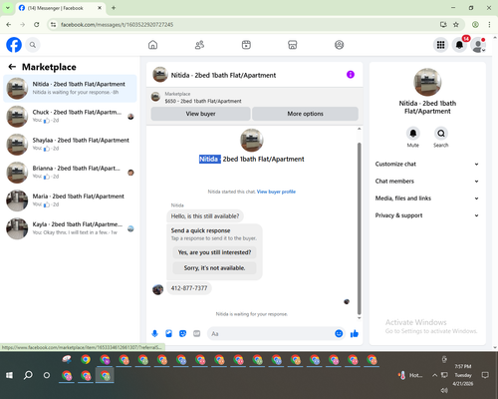The height and width of the screenshot is (399, 498).
Task: Click the chat scrollbar thumb
Action: 359,228
